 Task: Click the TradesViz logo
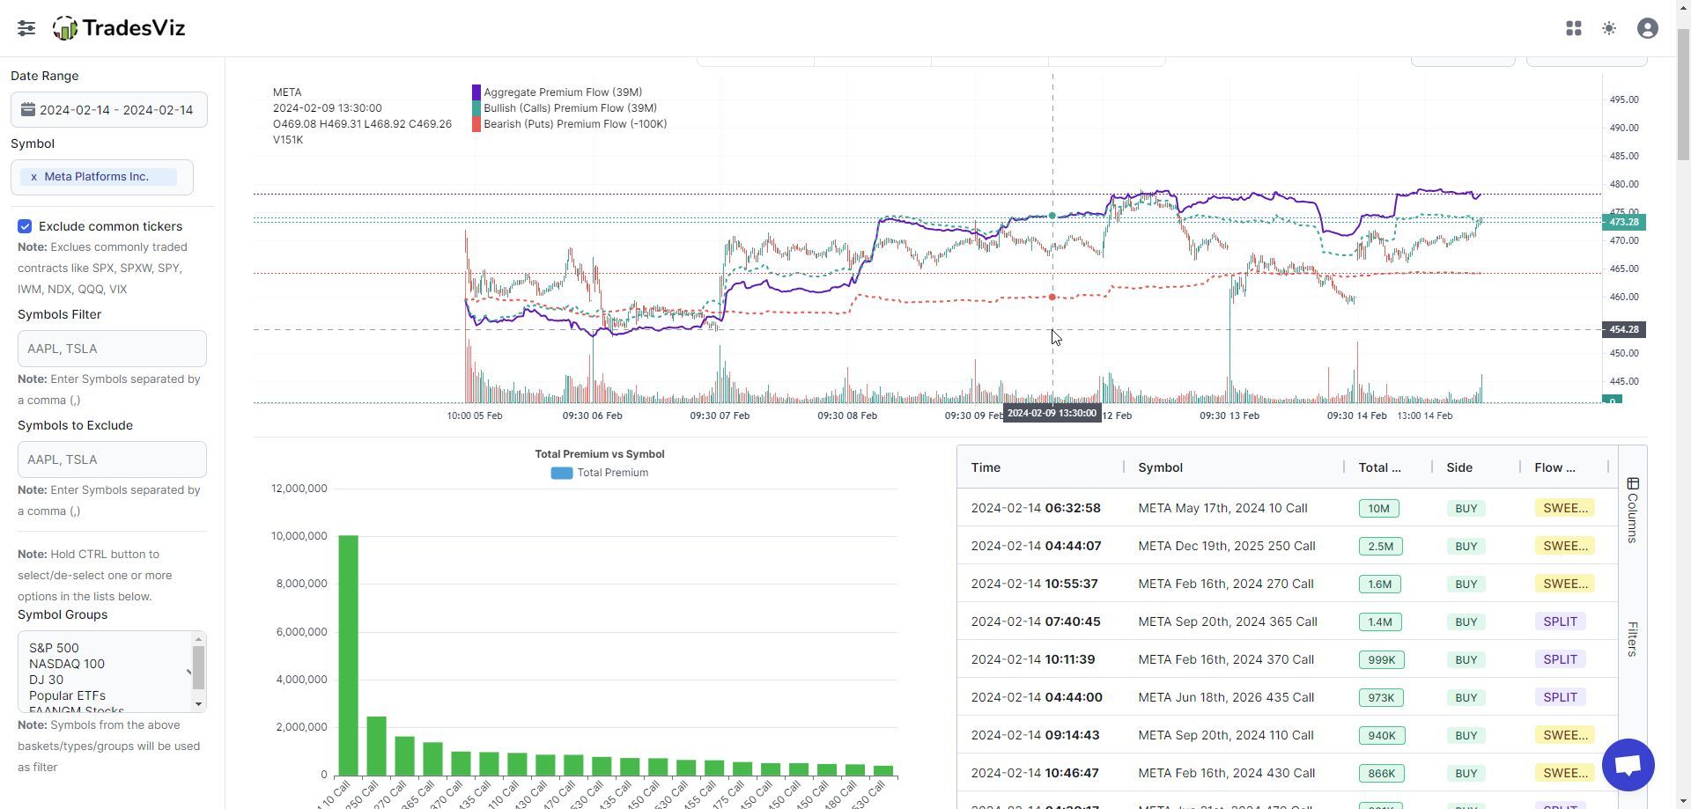(119, 28)
